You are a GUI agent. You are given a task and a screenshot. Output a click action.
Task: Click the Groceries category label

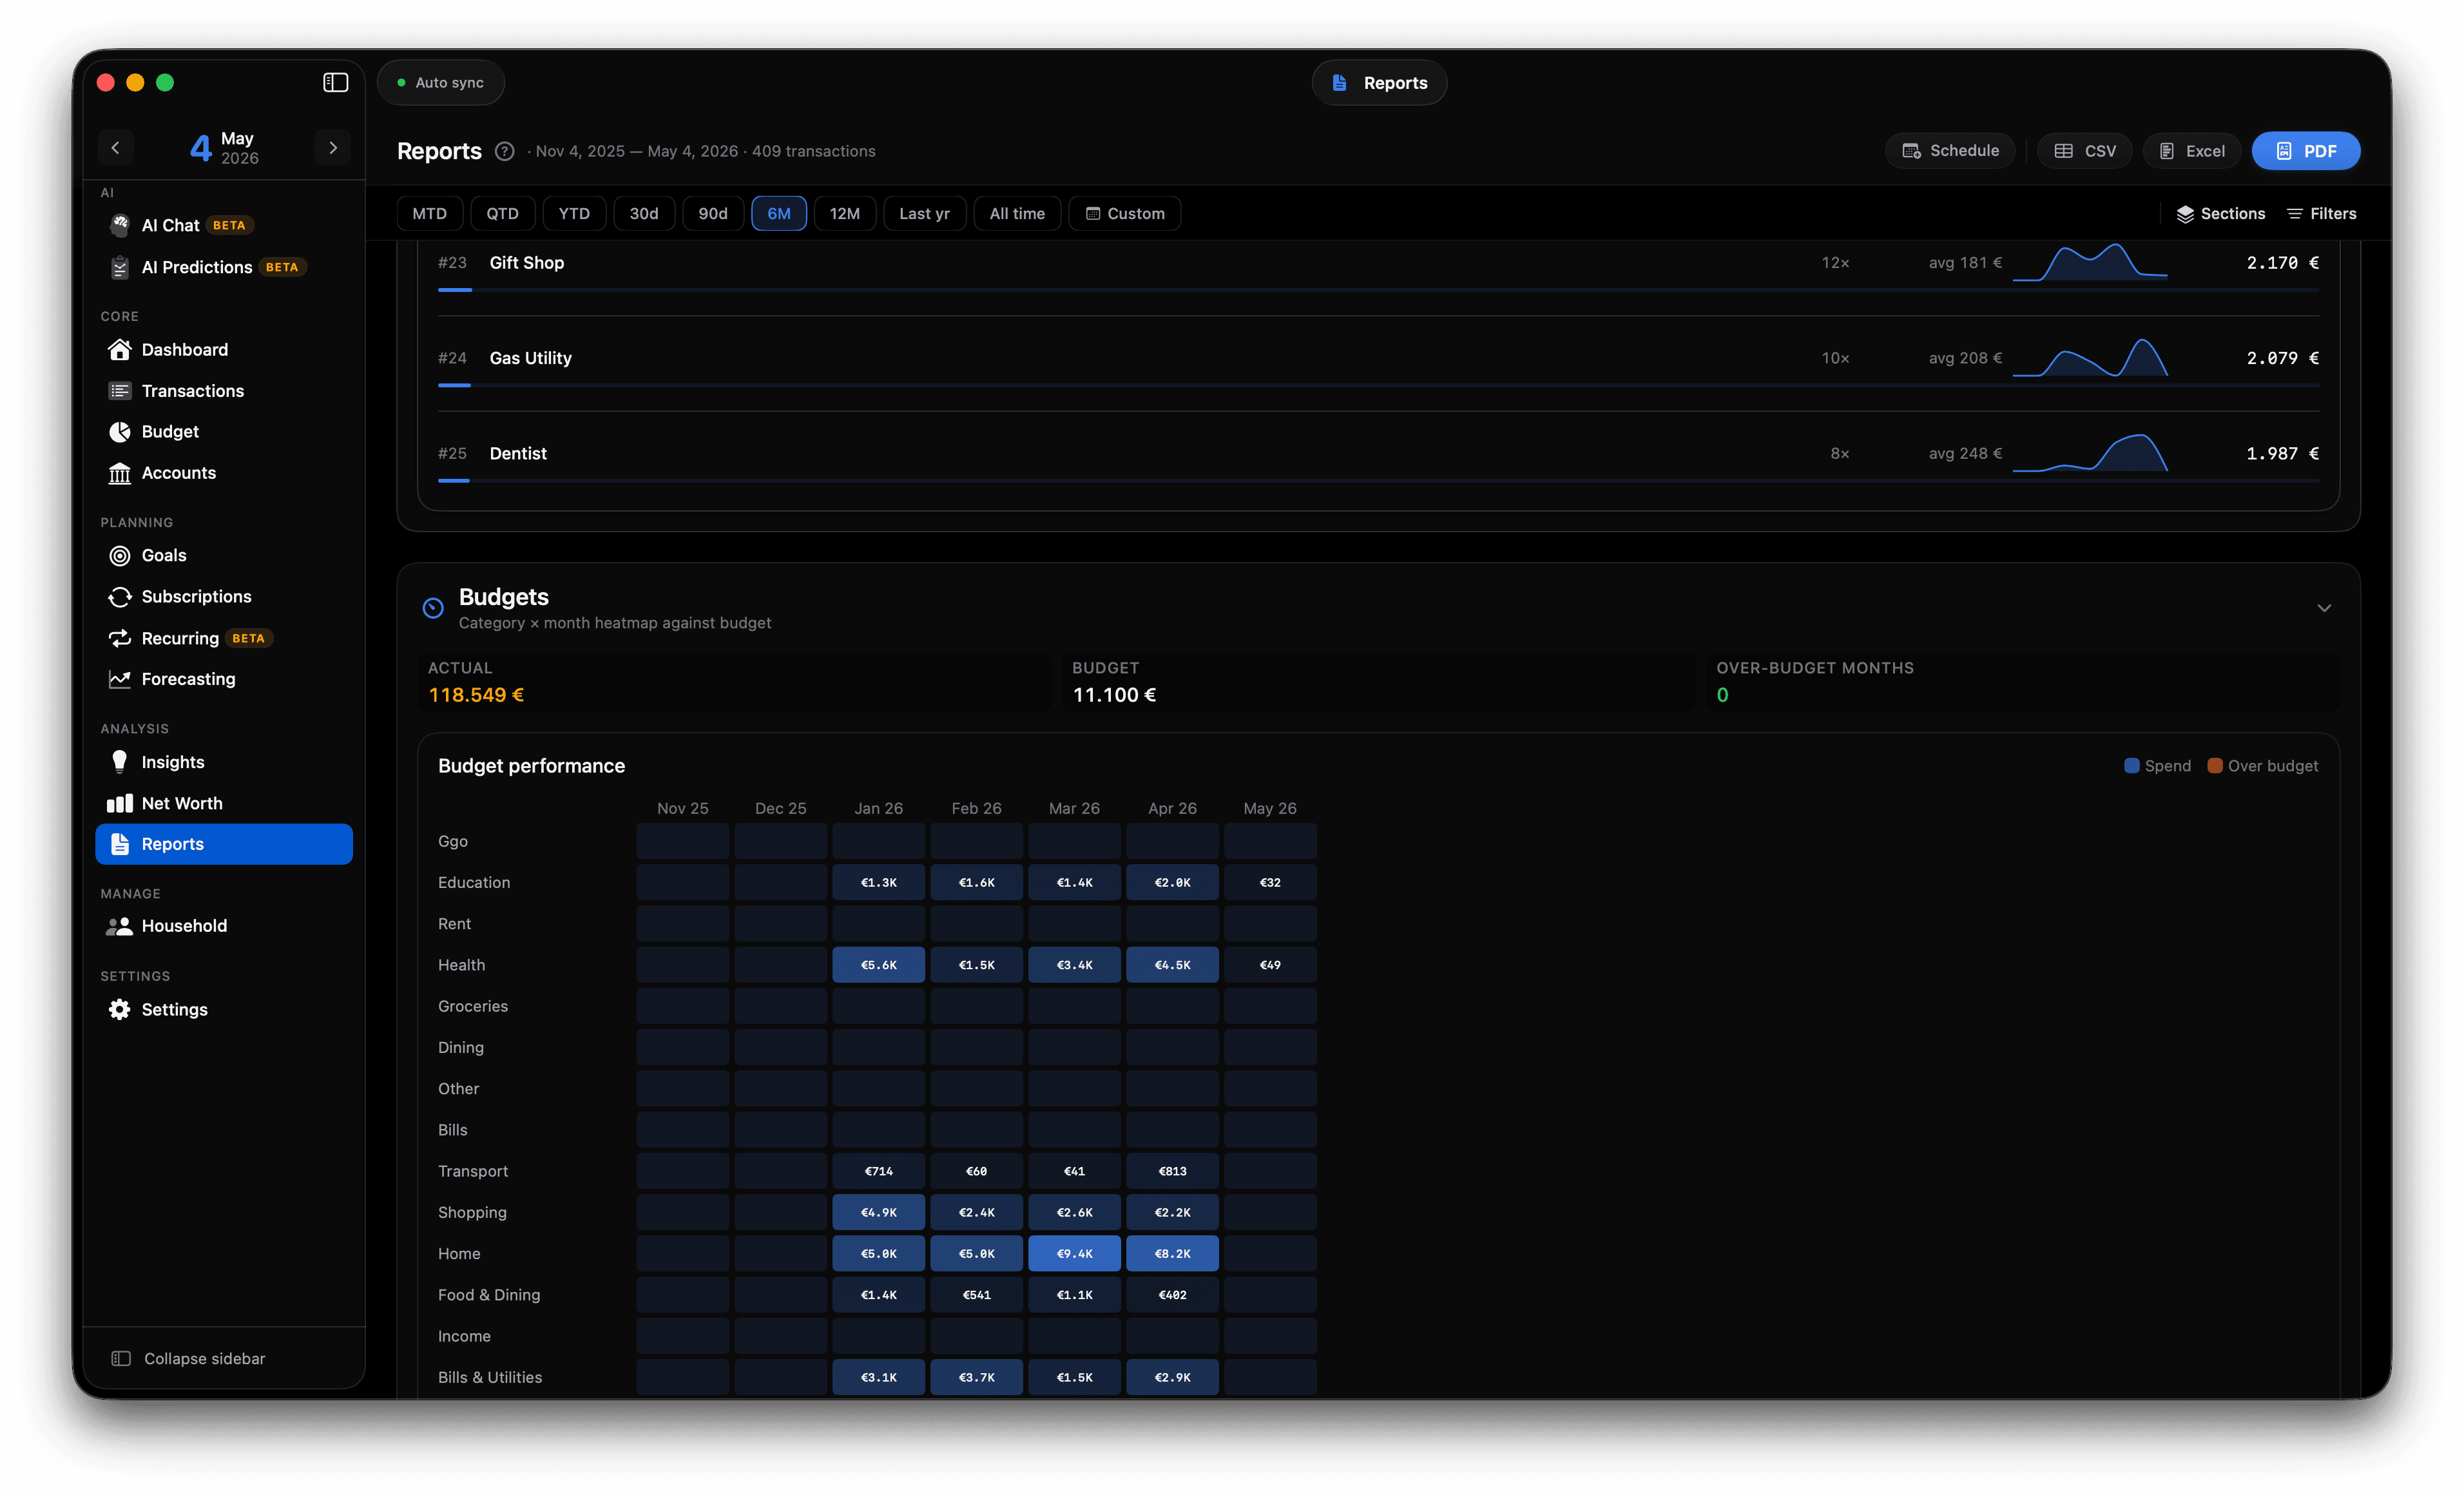pos(473,1006)
